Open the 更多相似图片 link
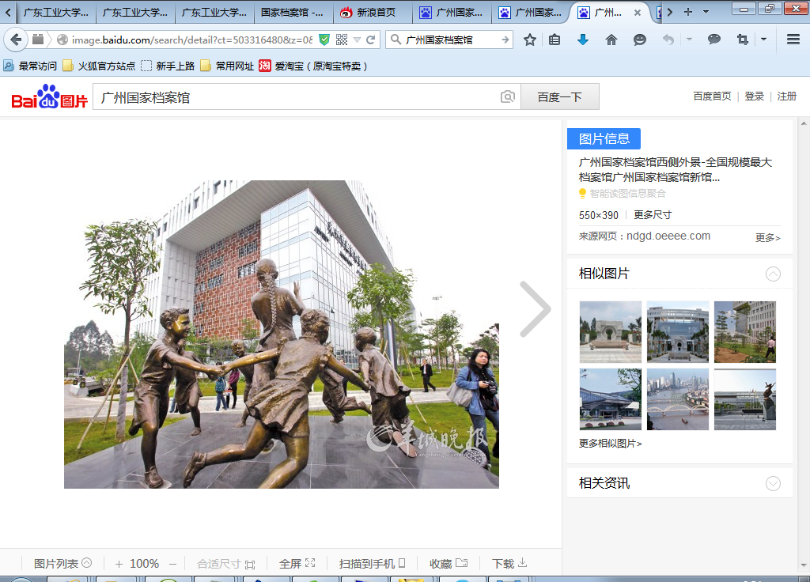Viewport: 810px width, 582px height. (x=610, y=444)
